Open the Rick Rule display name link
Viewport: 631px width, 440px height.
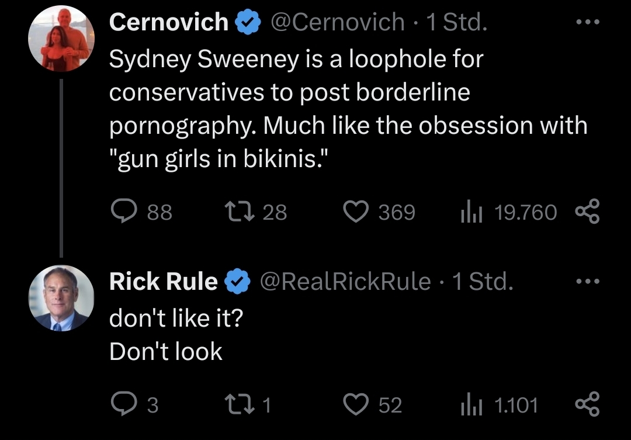coord(164,281)
